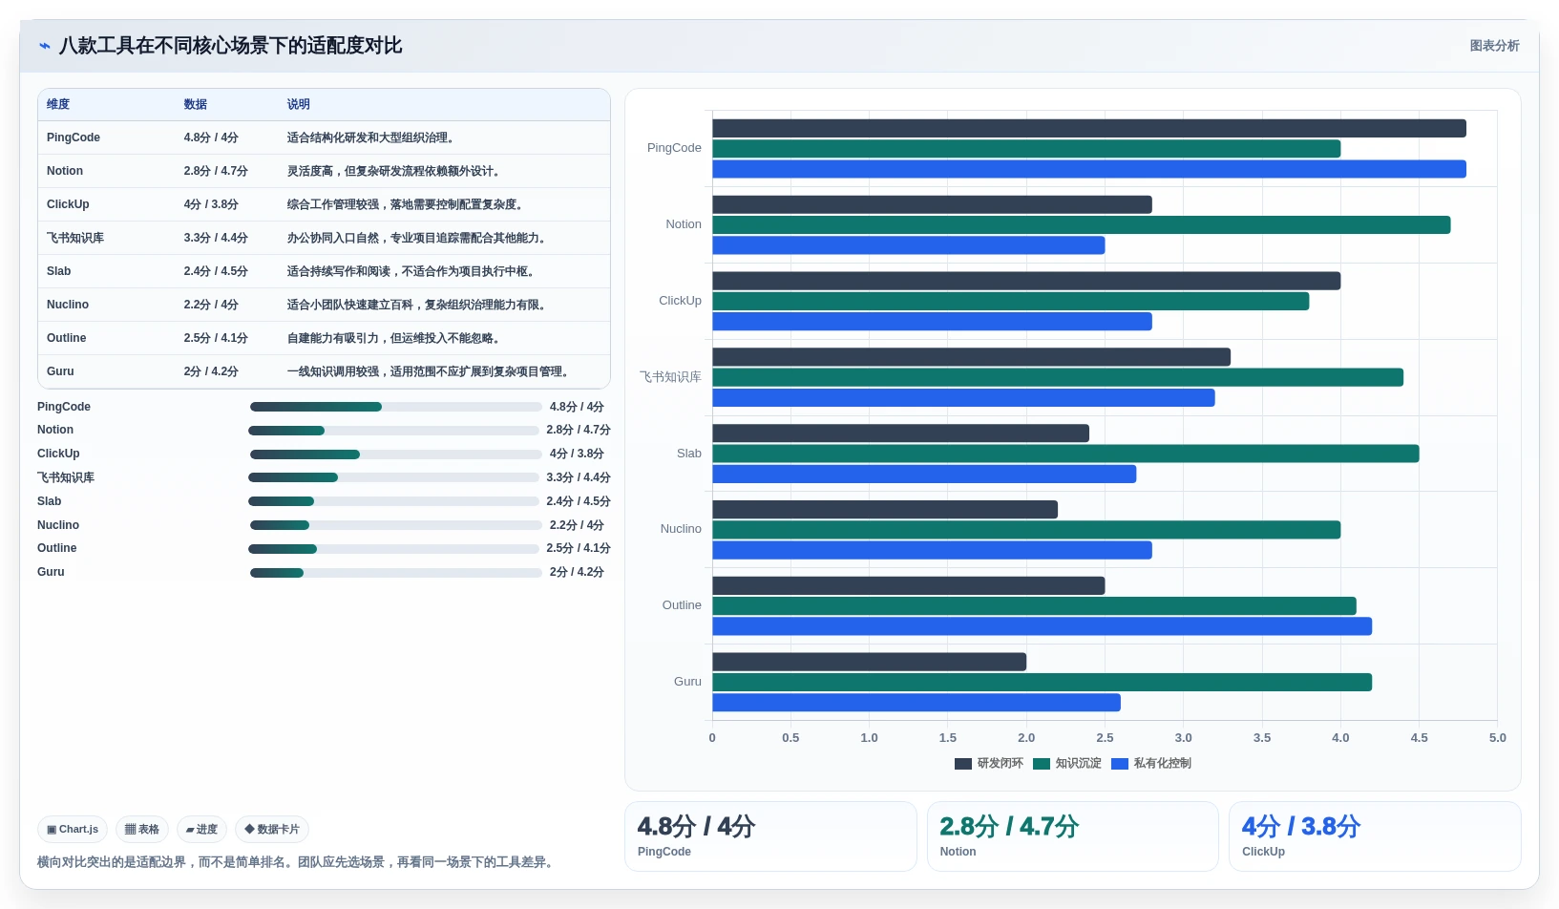Click the description starting 办公协同入口自然
The width and height of the screenshot is (1559, 909).
[419, 238]
